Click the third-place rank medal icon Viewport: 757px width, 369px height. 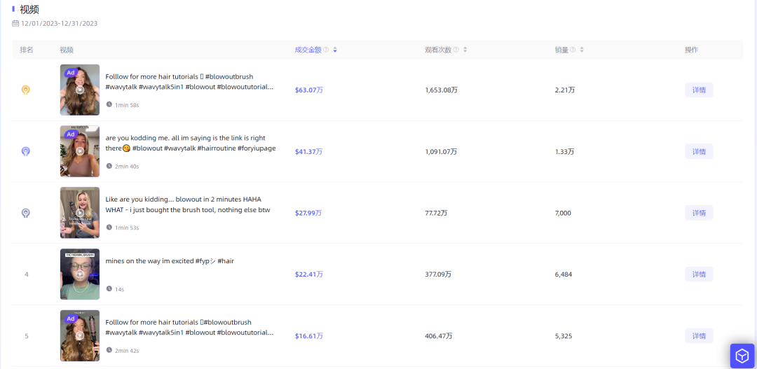[26, 213]
